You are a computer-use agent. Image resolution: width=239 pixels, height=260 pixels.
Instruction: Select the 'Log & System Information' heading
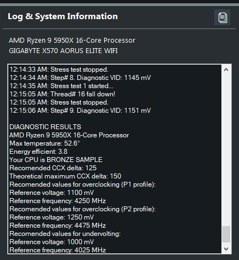pyautogui.click(x=62, y=16)
